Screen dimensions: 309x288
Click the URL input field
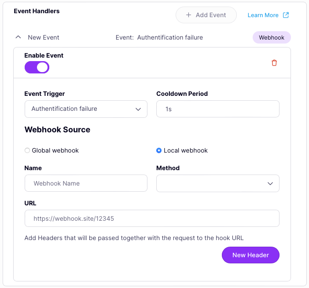click(x=152, y=218)
